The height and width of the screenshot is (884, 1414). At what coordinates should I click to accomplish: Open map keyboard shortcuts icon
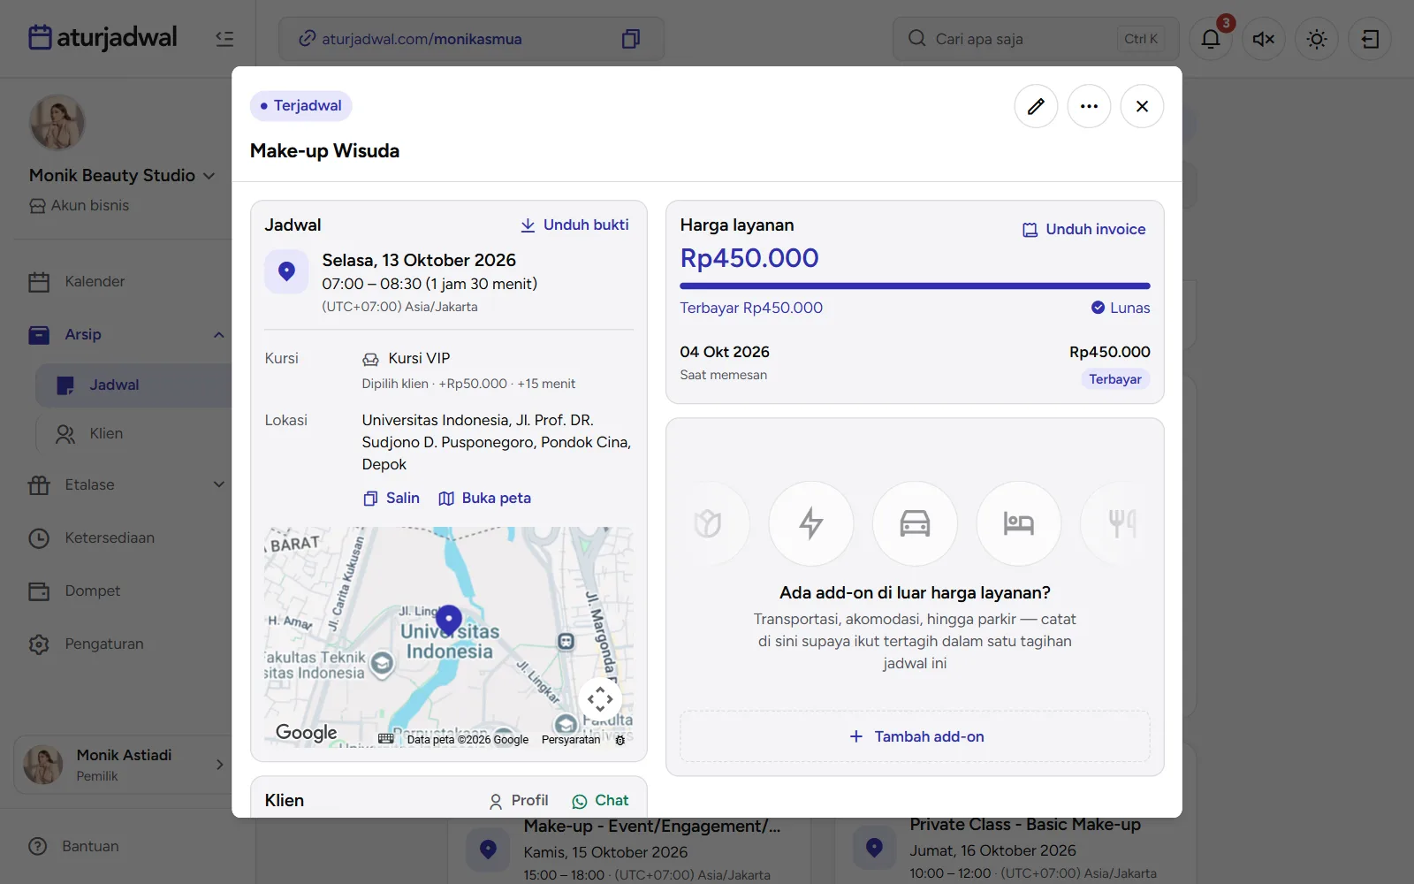[386, 739]
